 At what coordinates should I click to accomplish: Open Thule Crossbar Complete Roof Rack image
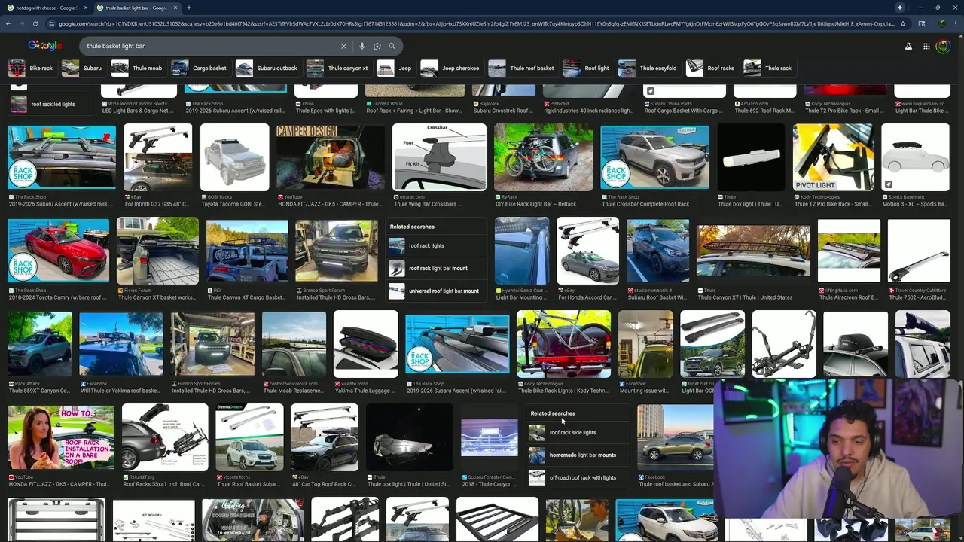[x=654, y=157]
